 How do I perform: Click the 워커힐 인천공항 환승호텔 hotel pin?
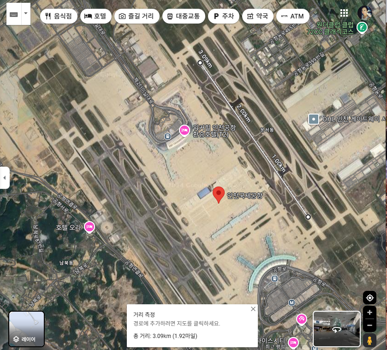click(x=184, y=131)
